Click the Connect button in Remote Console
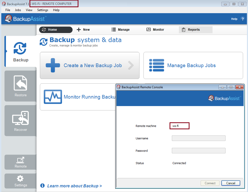The image size is (248, 192). [210, 183]
